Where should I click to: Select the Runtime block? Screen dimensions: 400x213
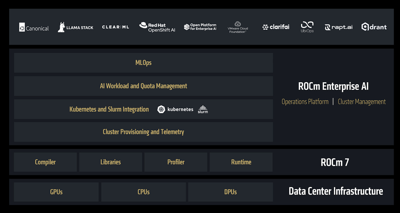[241, 162]
